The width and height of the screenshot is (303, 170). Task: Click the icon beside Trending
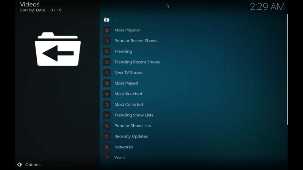click(106, 51)
